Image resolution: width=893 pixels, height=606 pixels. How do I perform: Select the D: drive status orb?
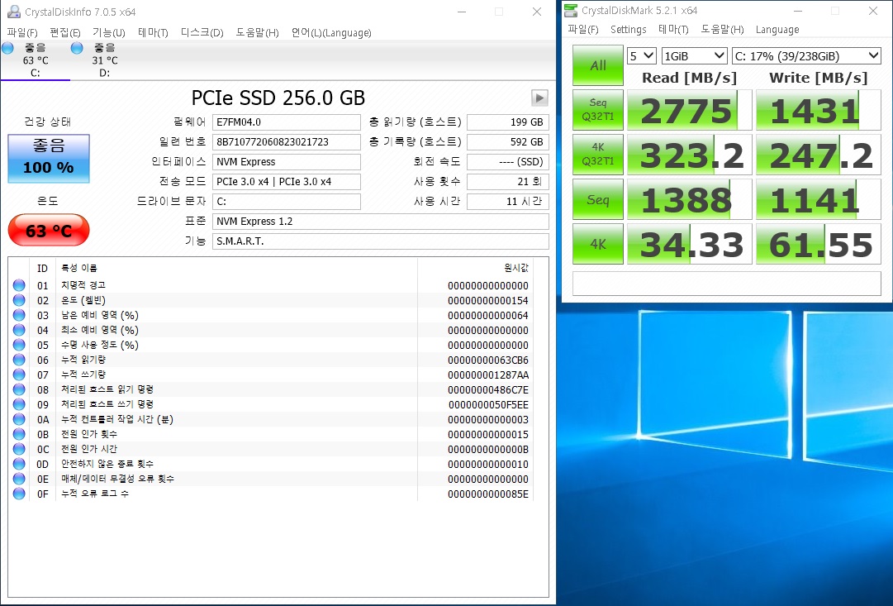(x=77, y=48)
